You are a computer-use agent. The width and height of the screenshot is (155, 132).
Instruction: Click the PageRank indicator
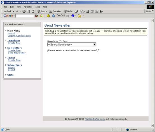tap(61, 16)
